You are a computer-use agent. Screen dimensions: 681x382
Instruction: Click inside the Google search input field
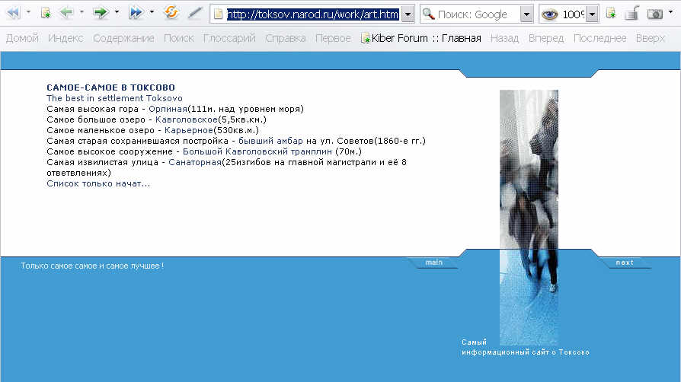click(477, 14)
